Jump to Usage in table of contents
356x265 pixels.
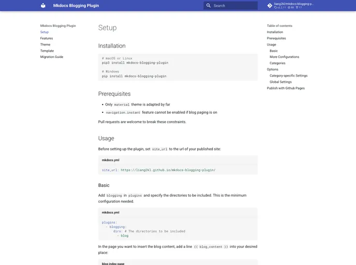click(272, 45)
